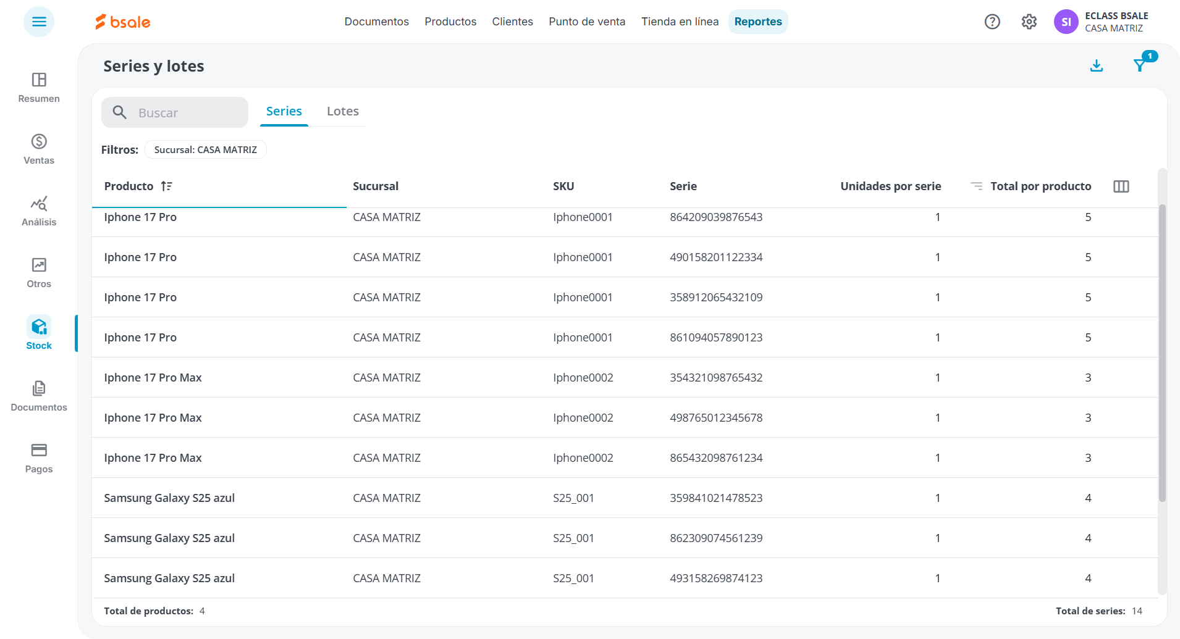Open the hamburger menu
This screenshot has width=1180, height=639.
[39, 22]
